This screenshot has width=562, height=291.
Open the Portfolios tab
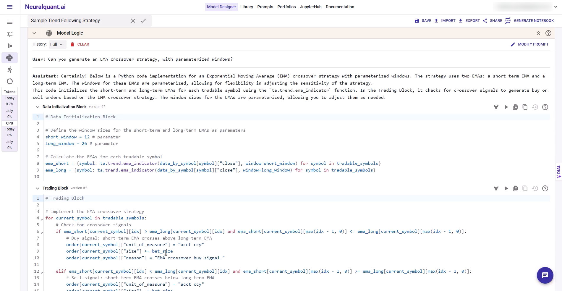286,7
